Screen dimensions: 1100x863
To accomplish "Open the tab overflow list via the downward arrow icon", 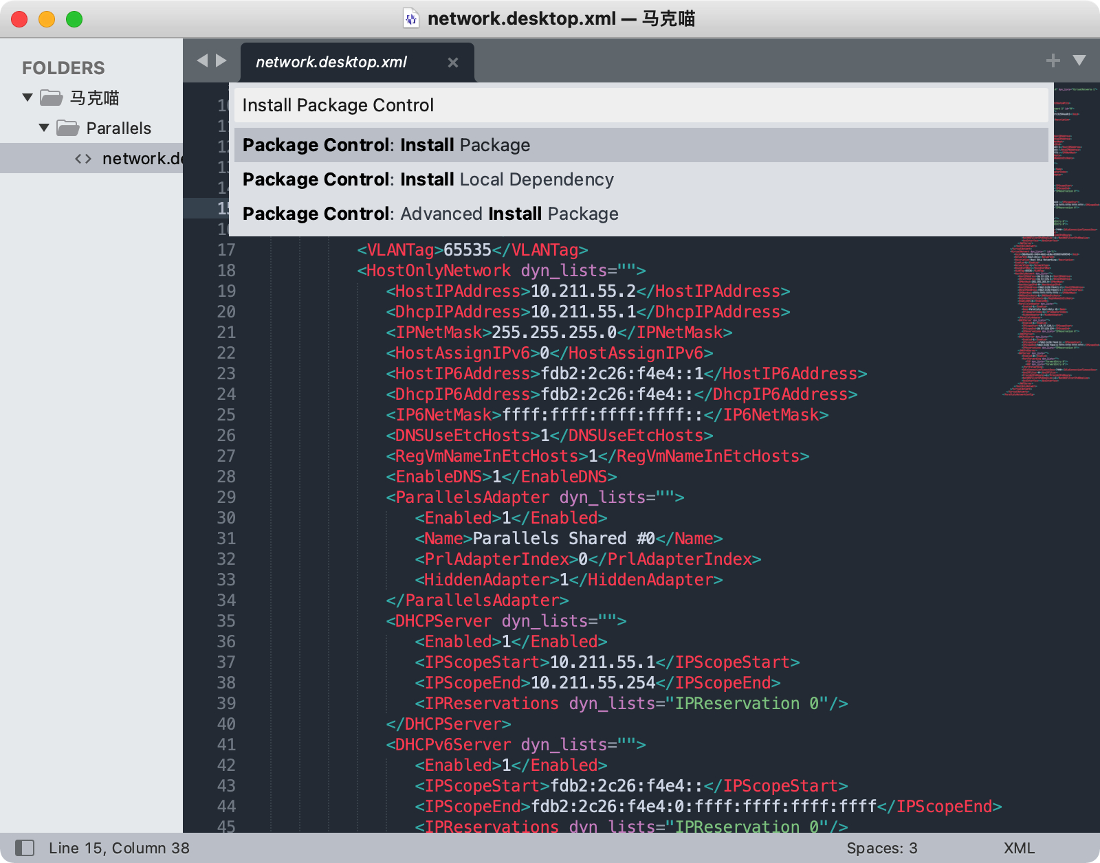I will pyautogui.click(x=1078, y=60).
